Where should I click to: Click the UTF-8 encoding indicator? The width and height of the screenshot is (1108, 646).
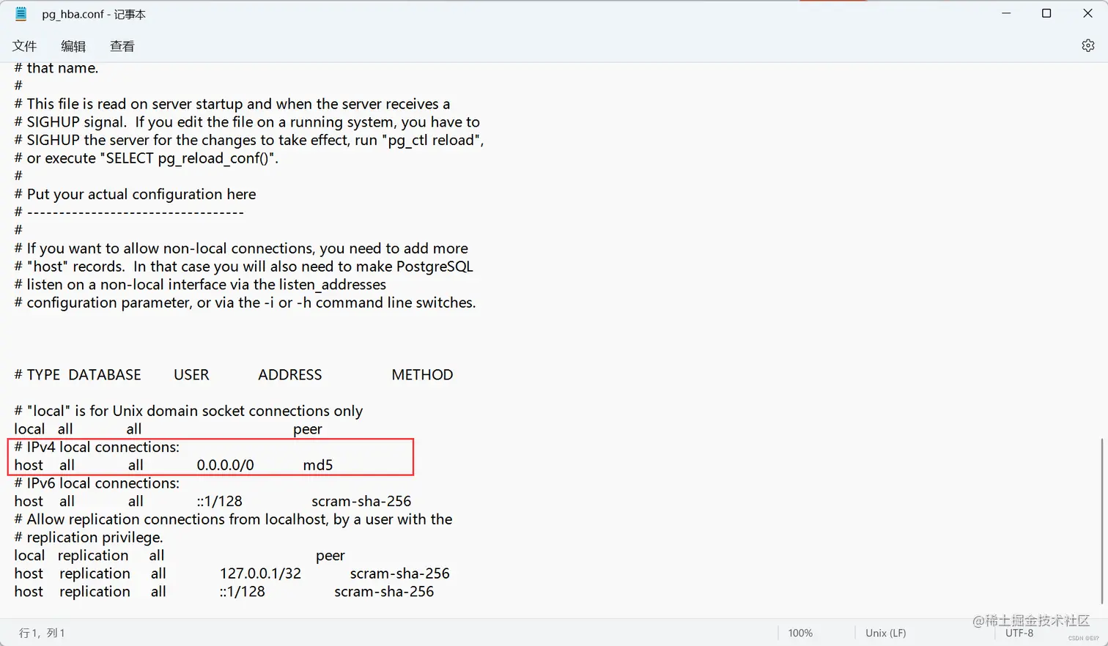(x=1019, y=633)
